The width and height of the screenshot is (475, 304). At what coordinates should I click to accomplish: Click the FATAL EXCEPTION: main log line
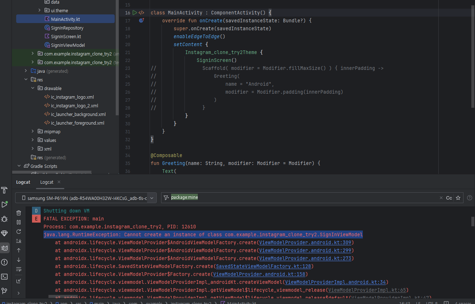(x=74, y=219)
